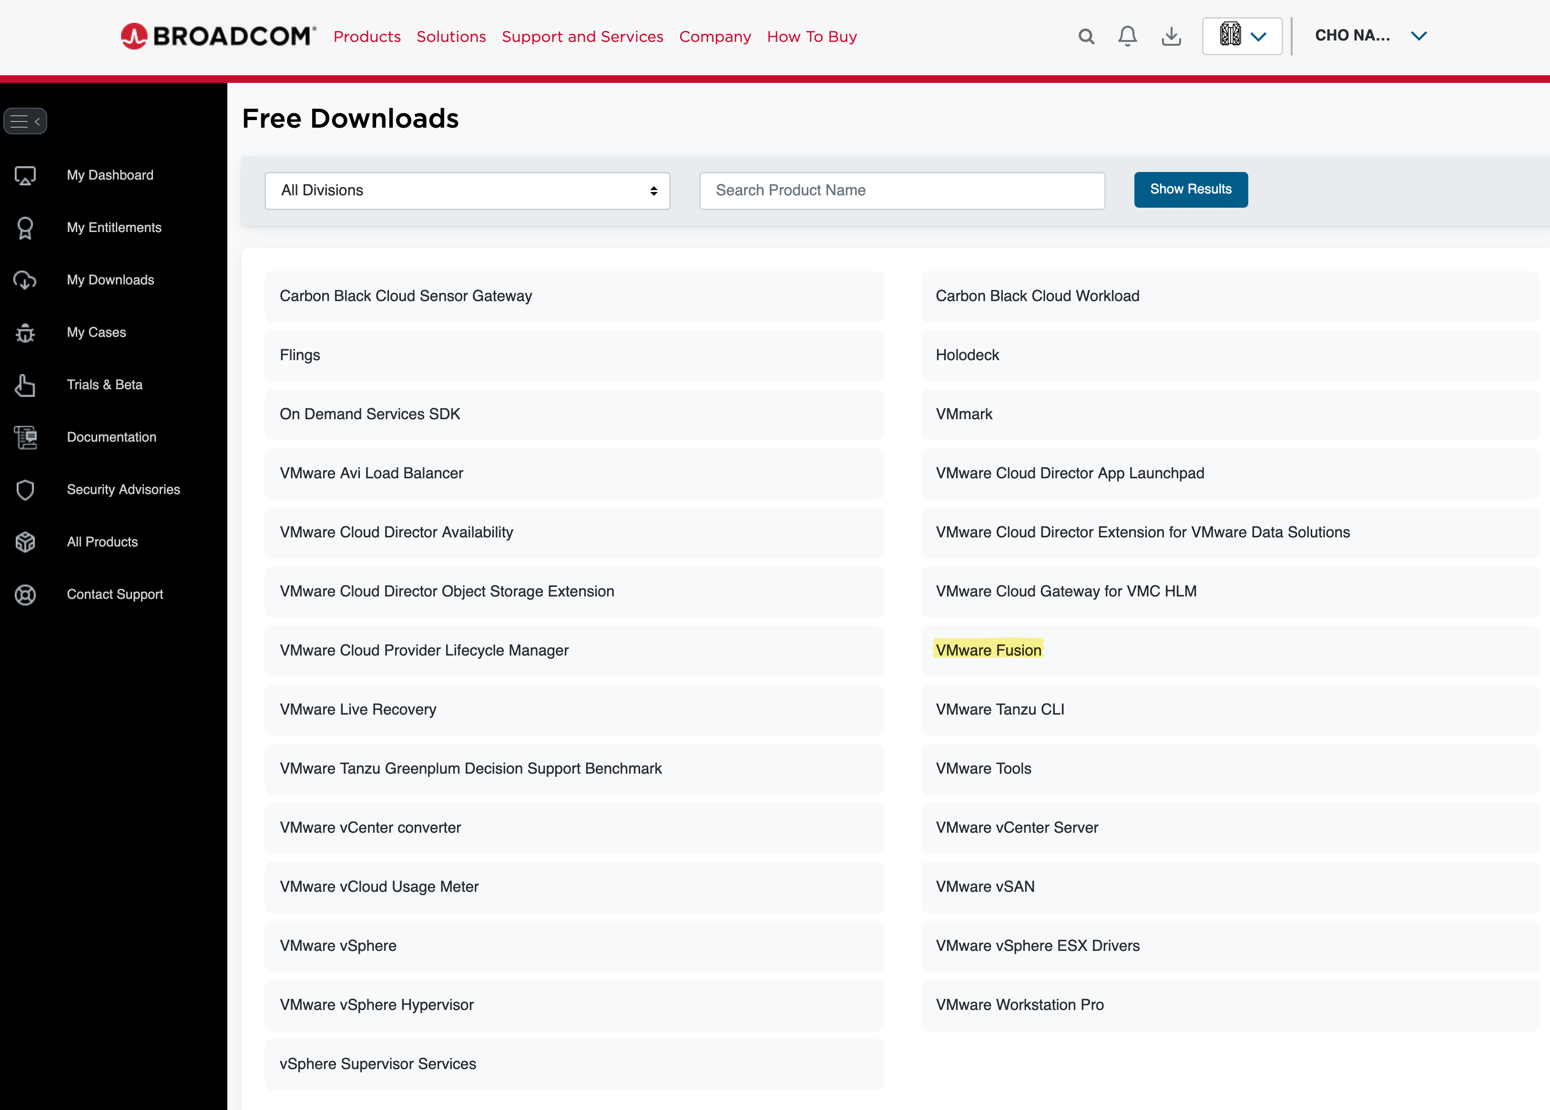
Task: Click the My Cases bug icon
Action: tap(25, 333)
